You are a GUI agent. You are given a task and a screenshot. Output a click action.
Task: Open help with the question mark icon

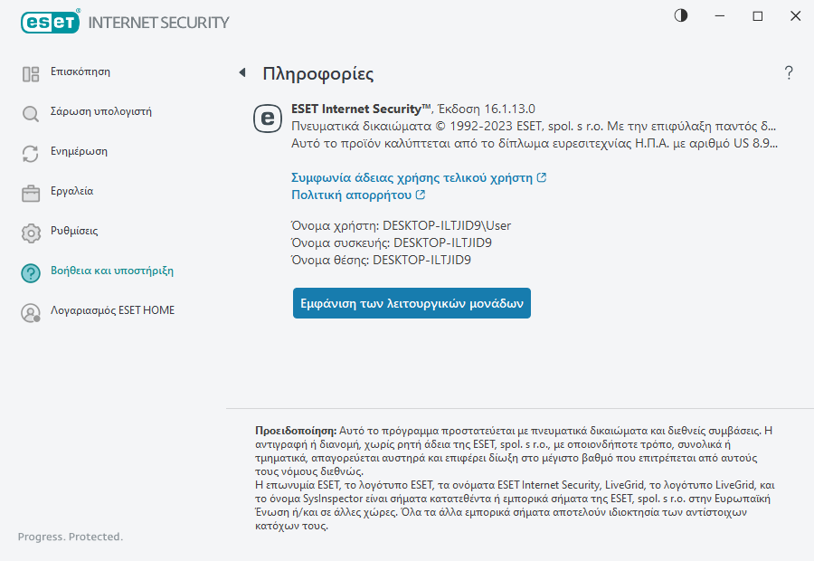tap(789, 73)
